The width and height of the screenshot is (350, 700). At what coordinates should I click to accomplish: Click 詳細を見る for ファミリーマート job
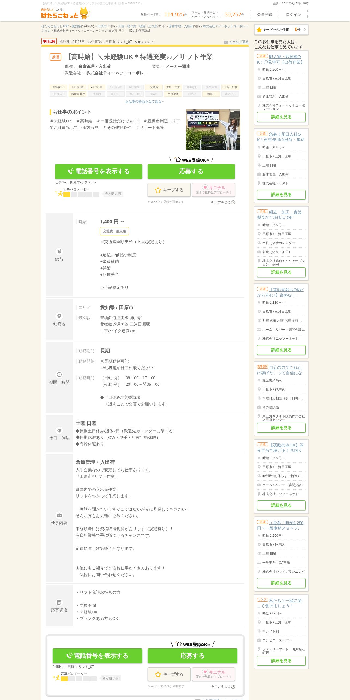pos(281,661)
